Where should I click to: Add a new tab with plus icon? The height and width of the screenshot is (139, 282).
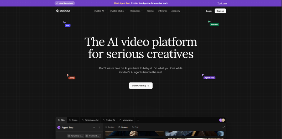click(138, 120)
